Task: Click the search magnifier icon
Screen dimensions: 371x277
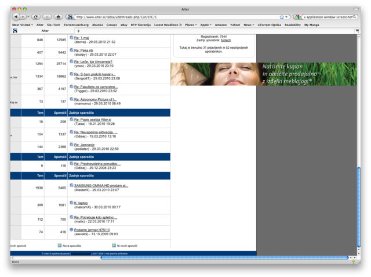Action: click(354, 17)
